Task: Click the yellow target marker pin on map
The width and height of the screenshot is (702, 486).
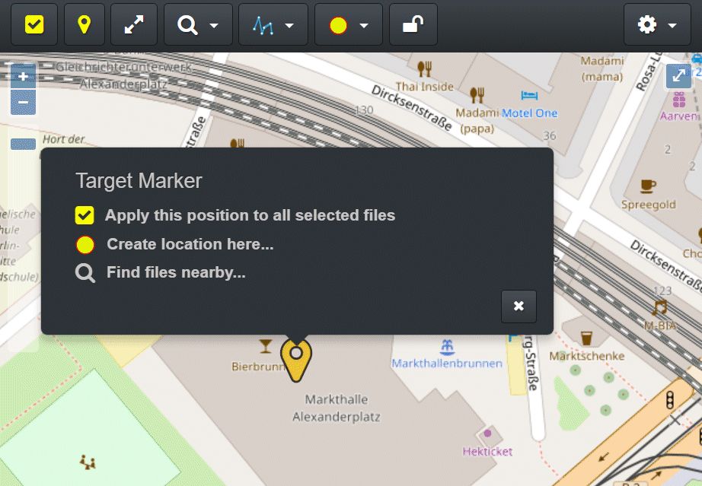Action: [x=296, y=360]
